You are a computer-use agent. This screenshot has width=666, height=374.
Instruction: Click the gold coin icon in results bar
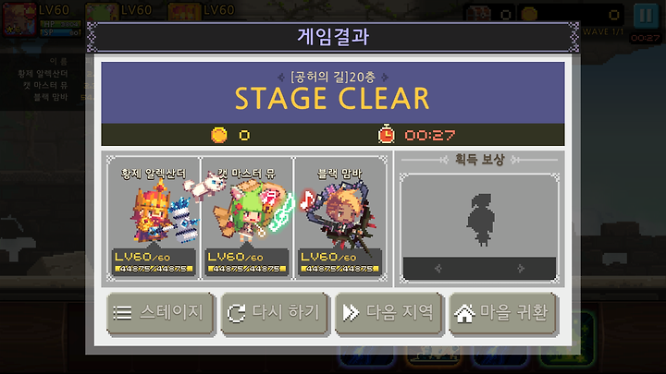219,135
